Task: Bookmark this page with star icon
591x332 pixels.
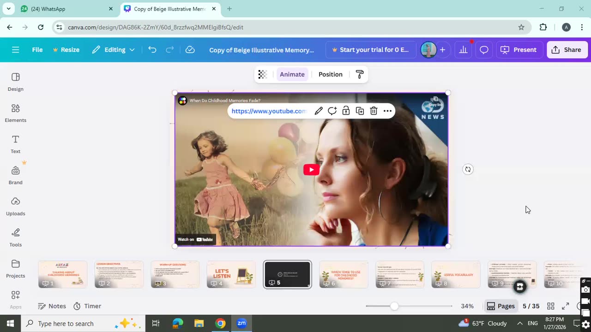Action: (521, 27)
